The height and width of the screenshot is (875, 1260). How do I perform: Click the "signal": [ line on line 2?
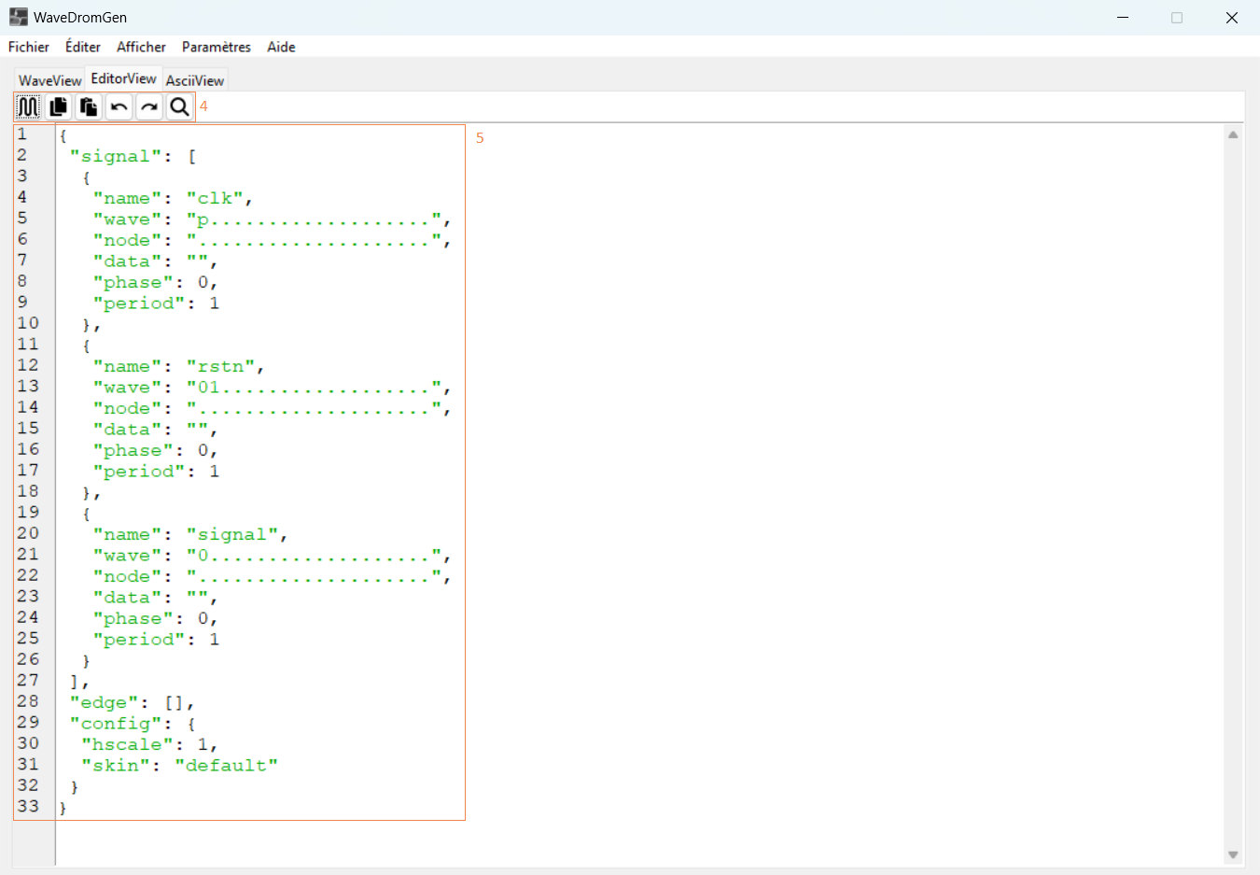(133, 156)
